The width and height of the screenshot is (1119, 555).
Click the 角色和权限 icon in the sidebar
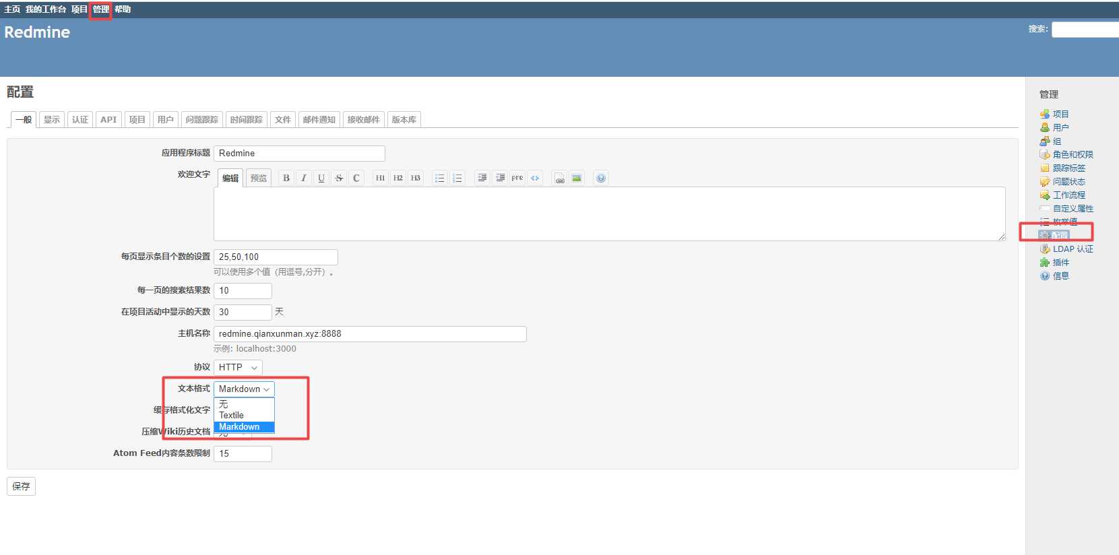(1045, 154)
